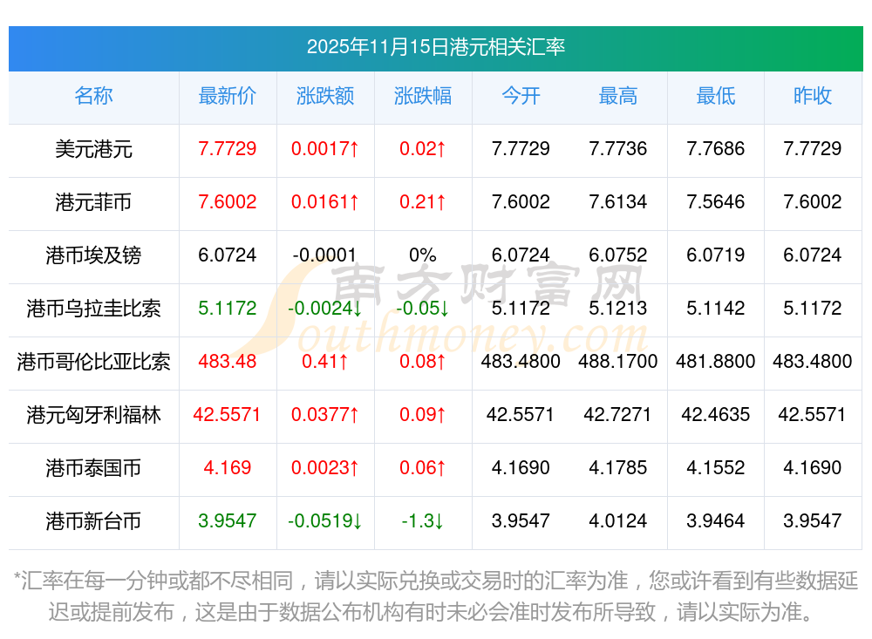The height and width of the screenshot is (639, 872).
Task: Select change amount 0.0017↑
Action: pos(325,148)
